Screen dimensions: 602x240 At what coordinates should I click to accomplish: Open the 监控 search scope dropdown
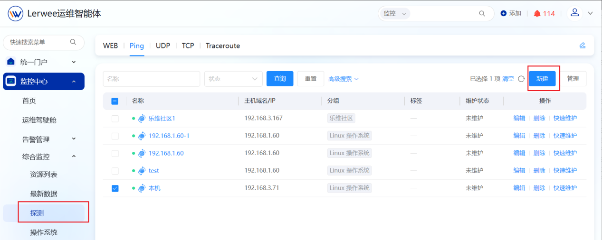coord(394,14)
